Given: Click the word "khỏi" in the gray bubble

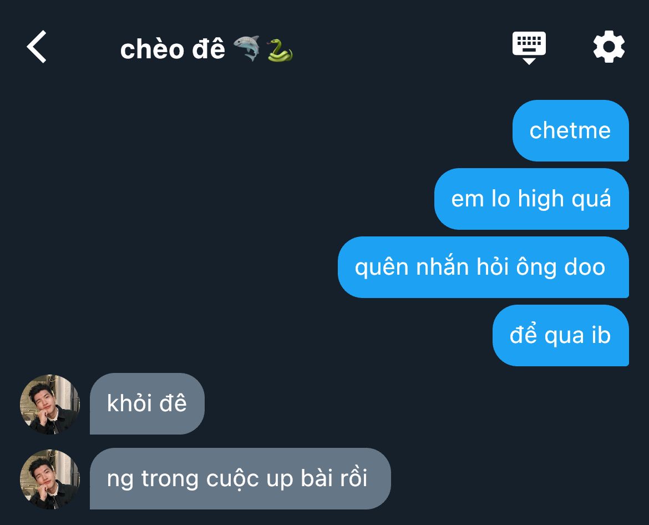Looking at the screenshot, I should [x=130, y=403].
